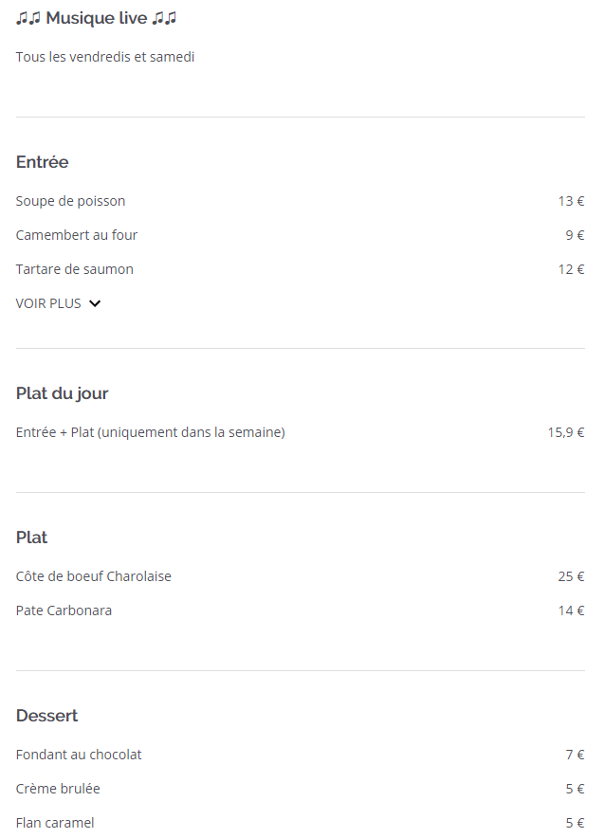Click Fondant au chocolat dessert
This screenshot has width=604, height=838.
tap(79, 755)
